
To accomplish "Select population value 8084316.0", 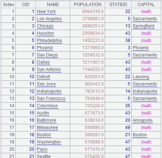I will [x=93, y=12].
